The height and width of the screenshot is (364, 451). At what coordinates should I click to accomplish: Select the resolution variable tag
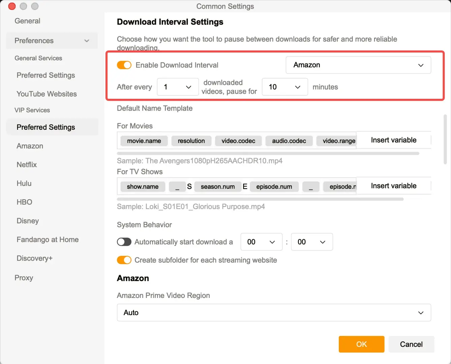point(191,141)
